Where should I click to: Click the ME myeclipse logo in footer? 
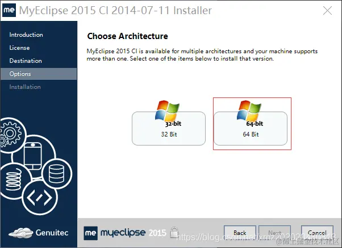coord(125,233)
